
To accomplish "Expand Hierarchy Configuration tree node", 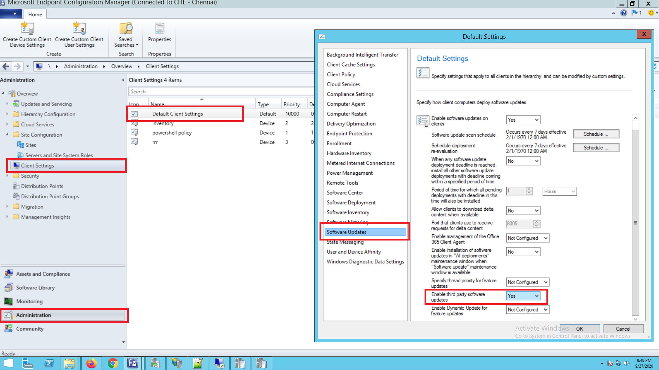I will [7, 114].
